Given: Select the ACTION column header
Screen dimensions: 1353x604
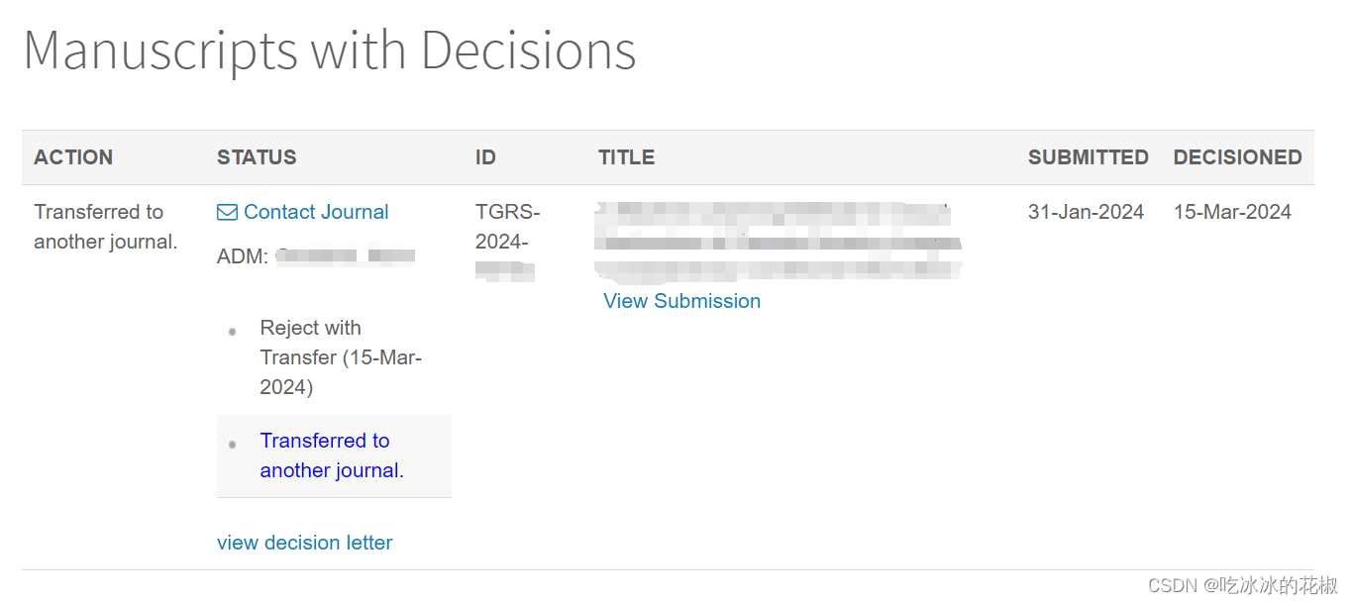Looking at the screenshot, I should (x=73, y=156).
